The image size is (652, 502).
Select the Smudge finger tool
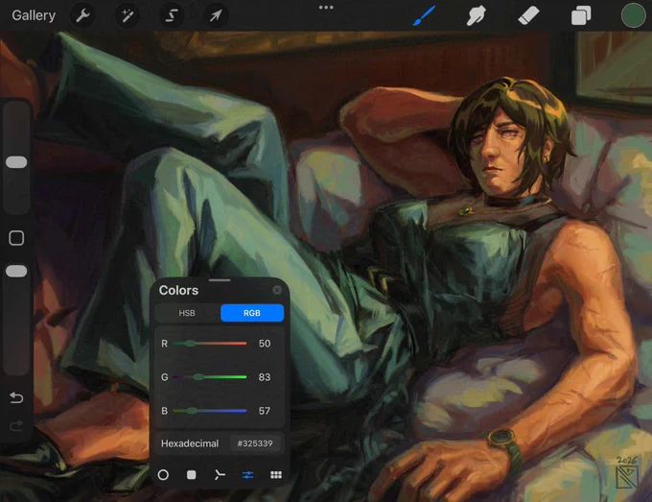(477, 15)
